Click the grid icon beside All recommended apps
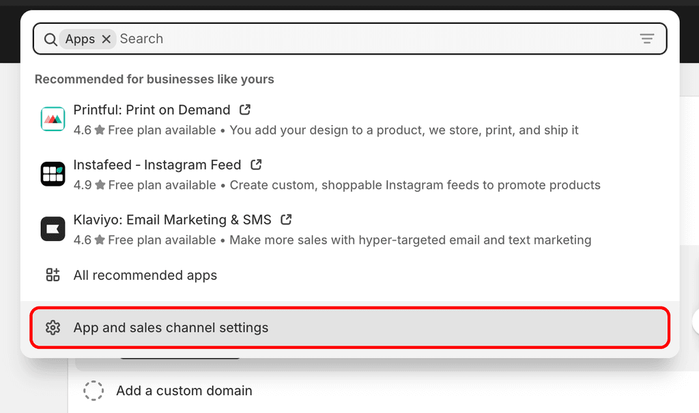The width and height of the screenshot is (699, 413). [x=53, y=274]
